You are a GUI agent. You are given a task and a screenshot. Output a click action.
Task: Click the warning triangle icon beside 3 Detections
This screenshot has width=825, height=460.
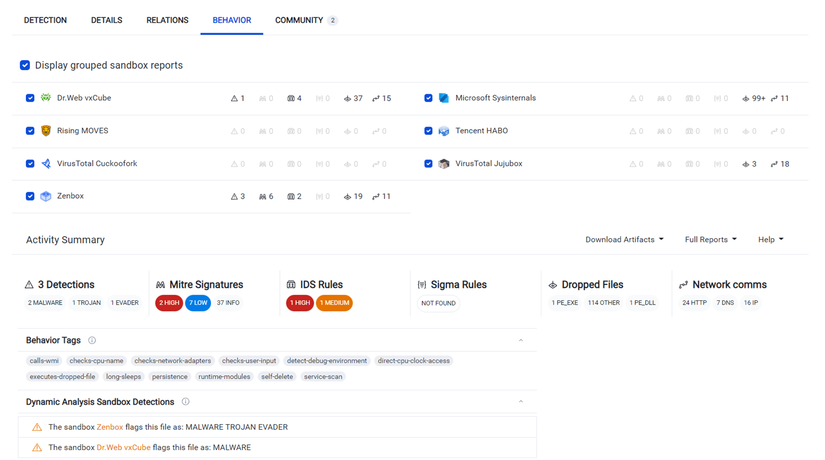(29, 285)
